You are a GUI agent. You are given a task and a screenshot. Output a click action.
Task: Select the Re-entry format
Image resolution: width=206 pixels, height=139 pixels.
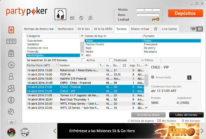tap(172, 48)
